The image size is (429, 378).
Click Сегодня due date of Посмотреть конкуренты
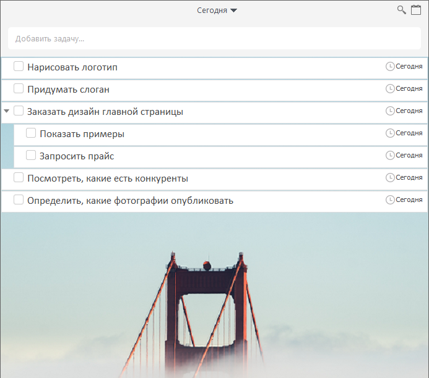coord(409,178)
